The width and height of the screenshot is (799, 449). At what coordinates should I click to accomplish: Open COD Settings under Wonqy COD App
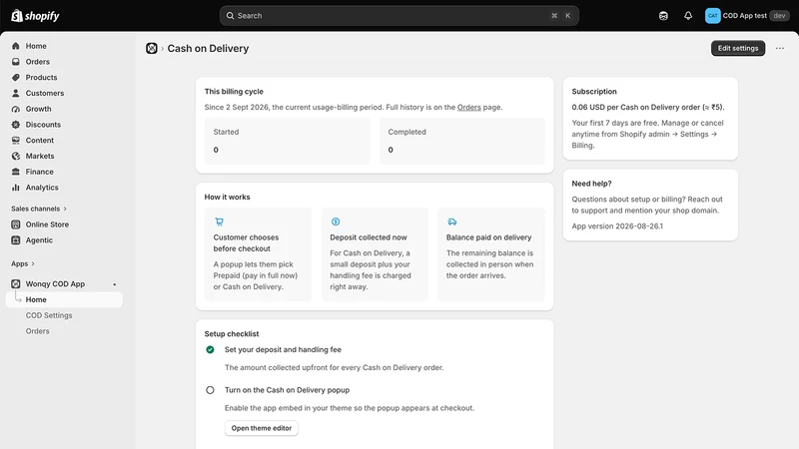[49, 315]
